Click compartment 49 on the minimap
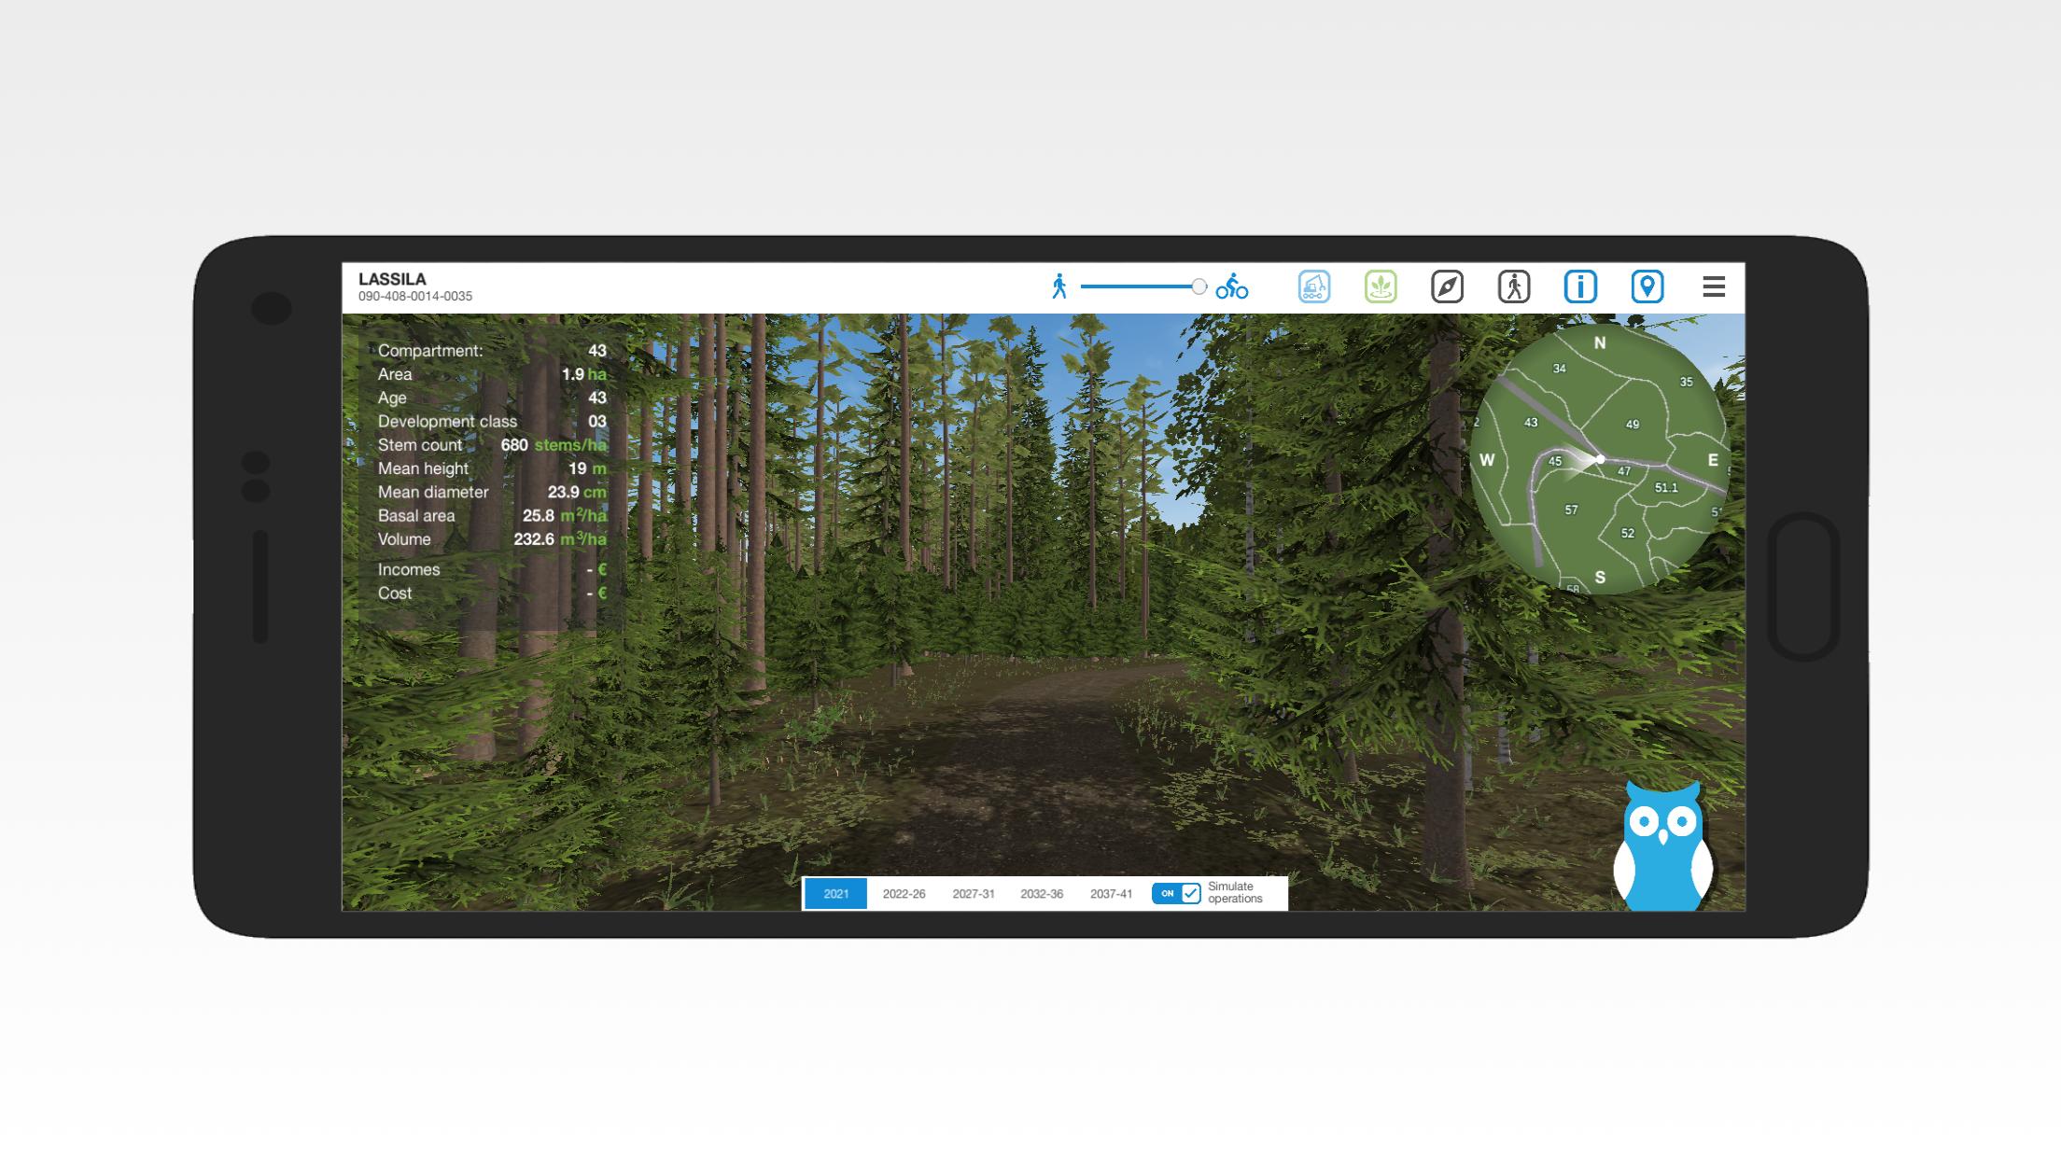 point(1633,425)
